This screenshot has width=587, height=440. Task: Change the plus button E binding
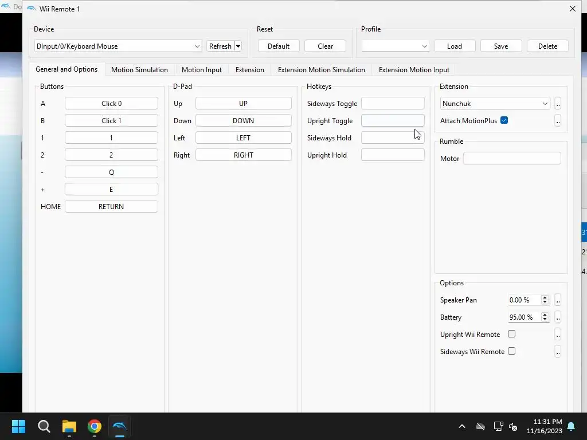[111, 189]
